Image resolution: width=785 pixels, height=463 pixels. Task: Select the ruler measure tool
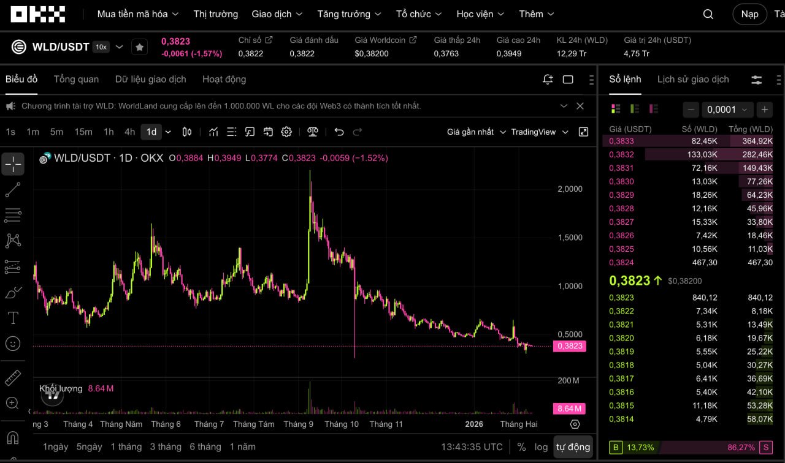tap(13, 378)
